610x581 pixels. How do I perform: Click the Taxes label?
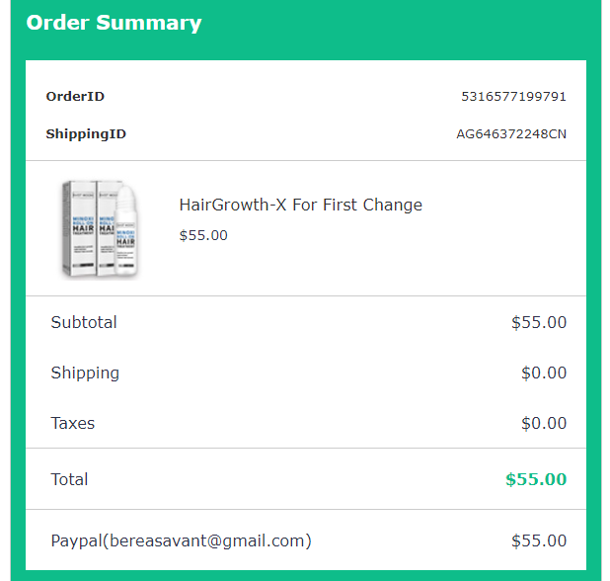pos(73,423)
